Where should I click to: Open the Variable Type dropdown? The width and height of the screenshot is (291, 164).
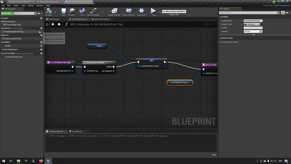[x=252, y=24]
